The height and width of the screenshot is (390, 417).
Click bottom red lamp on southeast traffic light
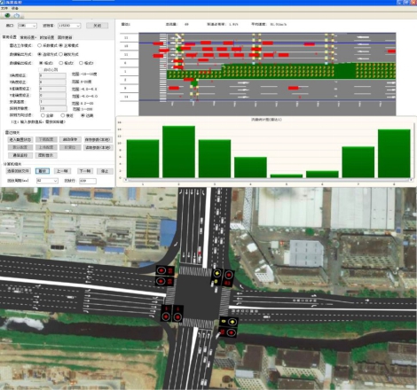231,332
